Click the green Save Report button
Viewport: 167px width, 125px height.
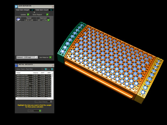47,15
